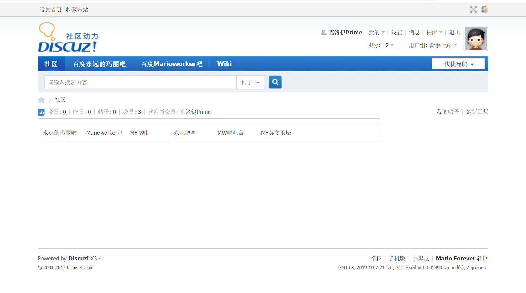The width and height of the screenshot is (526, 293).
Task: Click the 今日: 0 statistic text
Action: [x=57, y=112]
